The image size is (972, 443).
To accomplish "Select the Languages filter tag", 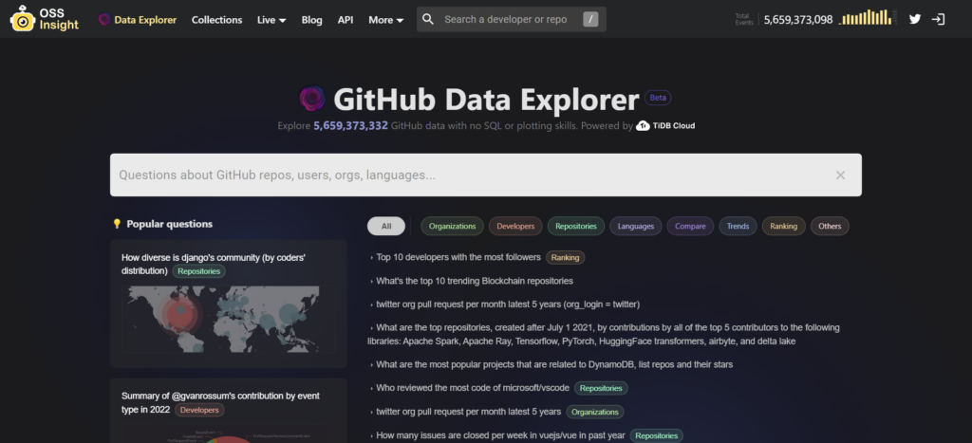I will (636, 226).
